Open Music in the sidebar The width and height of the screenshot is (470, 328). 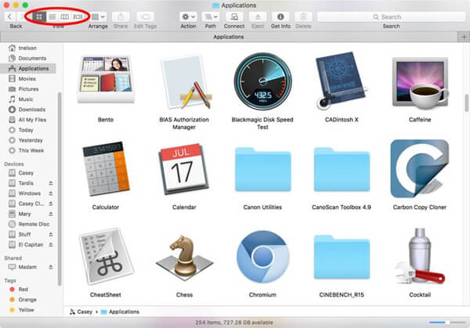(28, 99)
